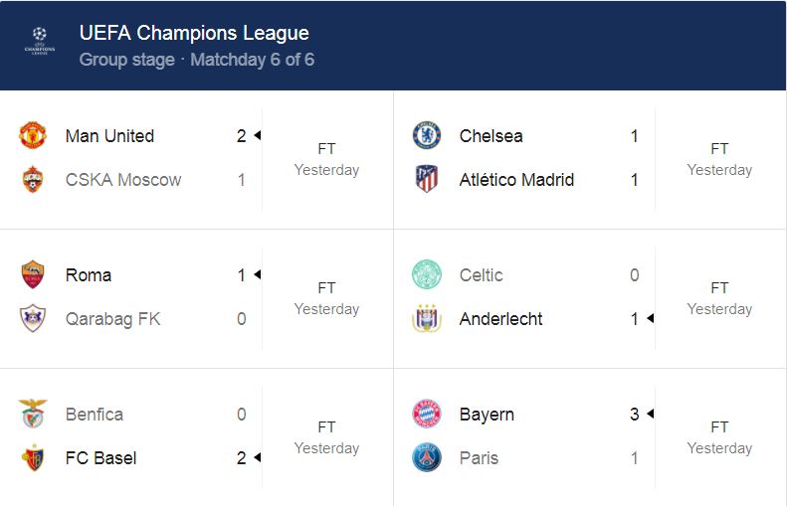Click the UEFA Champions League logo
Viewport: 787px width, 506px height.
point(41,45)
